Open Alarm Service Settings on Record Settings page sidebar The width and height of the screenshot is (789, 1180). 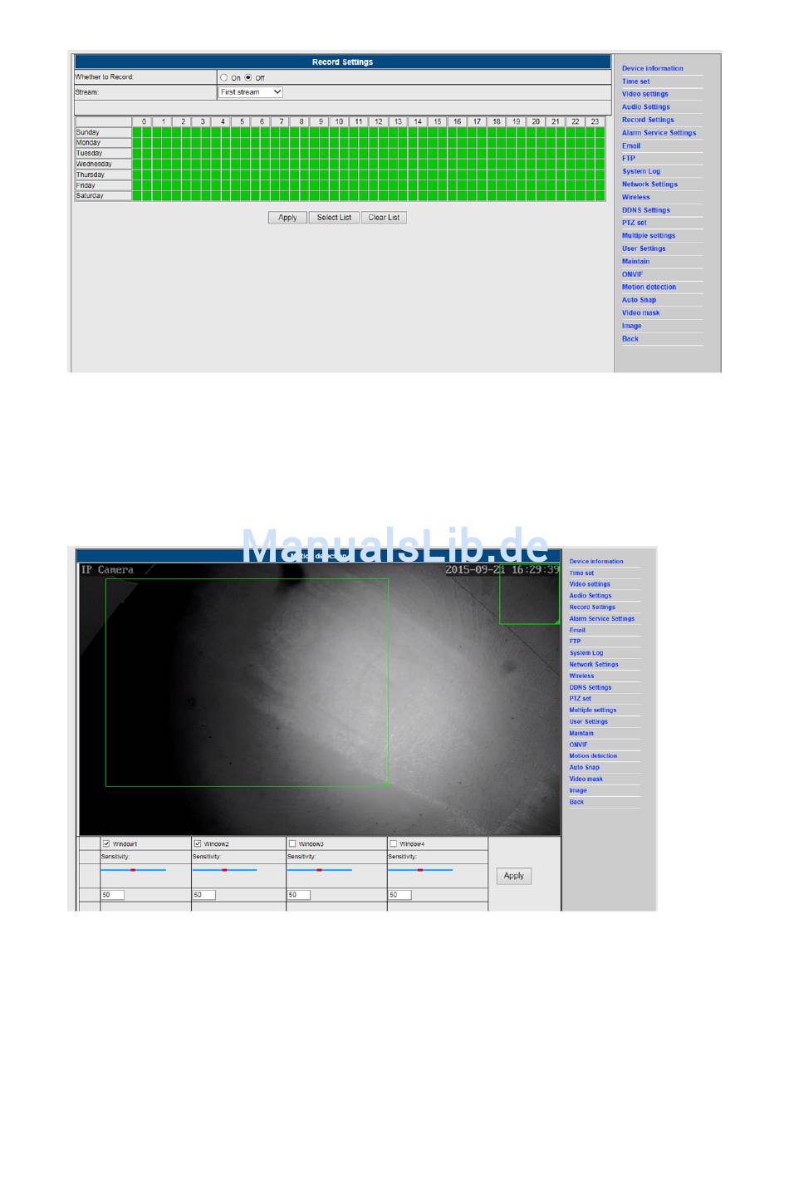tap(659, 132)
